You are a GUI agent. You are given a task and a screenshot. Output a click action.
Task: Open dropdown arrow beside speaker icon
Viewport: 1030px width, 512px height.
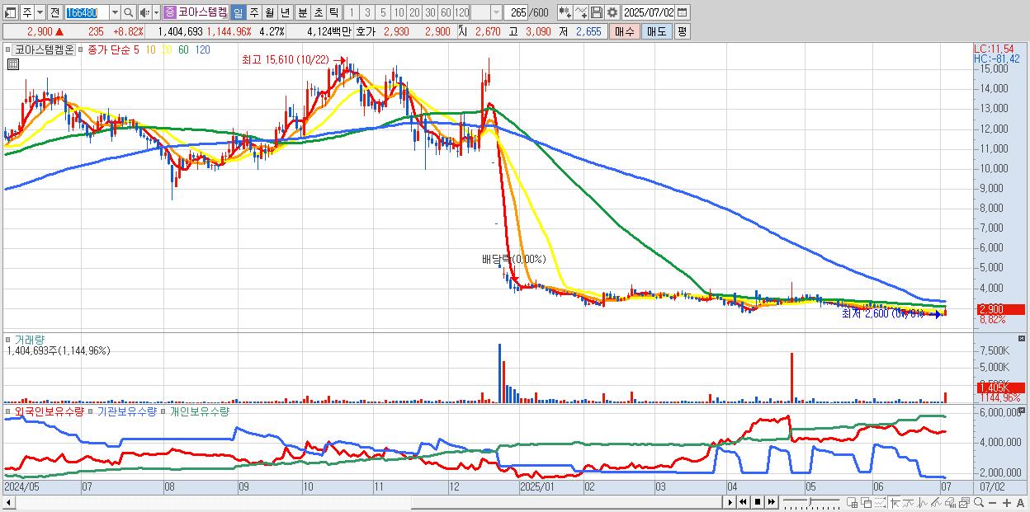click(156, 13)
